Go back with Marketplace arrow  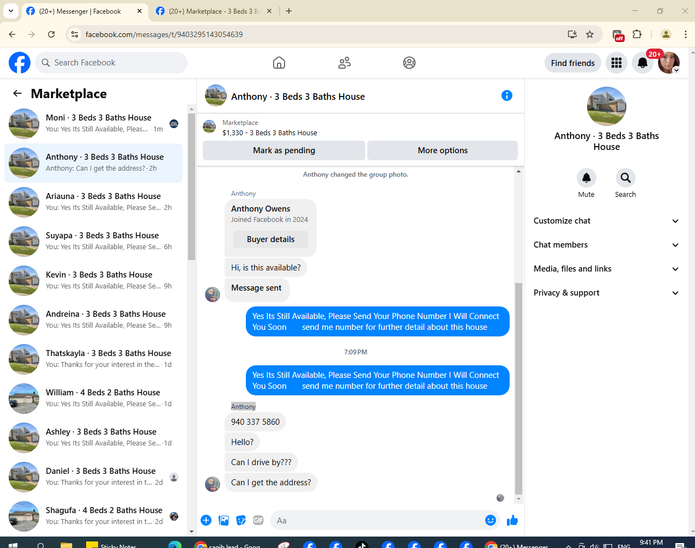[17, 93]
